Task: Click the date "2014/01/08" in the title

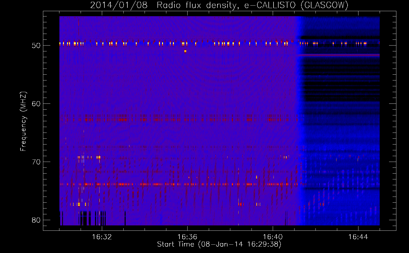Action: (x=119, y=5)
